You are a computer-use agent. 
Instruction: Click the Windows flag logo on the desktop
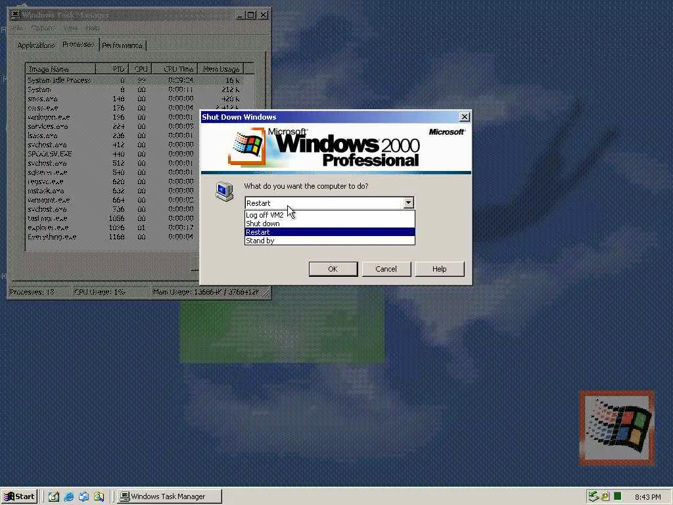tap(617, 427)
